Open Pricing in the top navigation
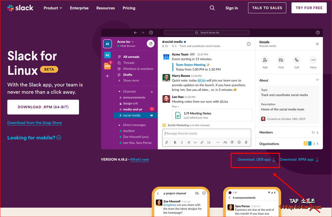Image resolution: width=332 pixels, height=217 pixels. click(129, 8)
